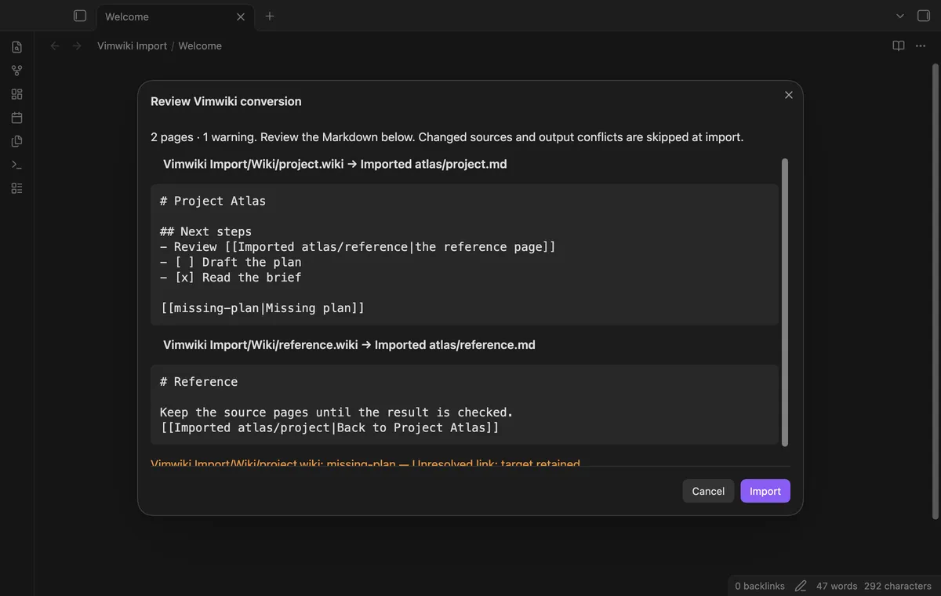Viewport: 941px width, 596px height.
Task: Click the 'Review [[Imported atlas/reference' line
Action: tap(358, 247)
